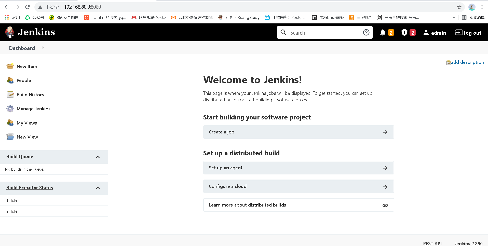Click the chain link icon on Learn more

(x=385, y=205)
